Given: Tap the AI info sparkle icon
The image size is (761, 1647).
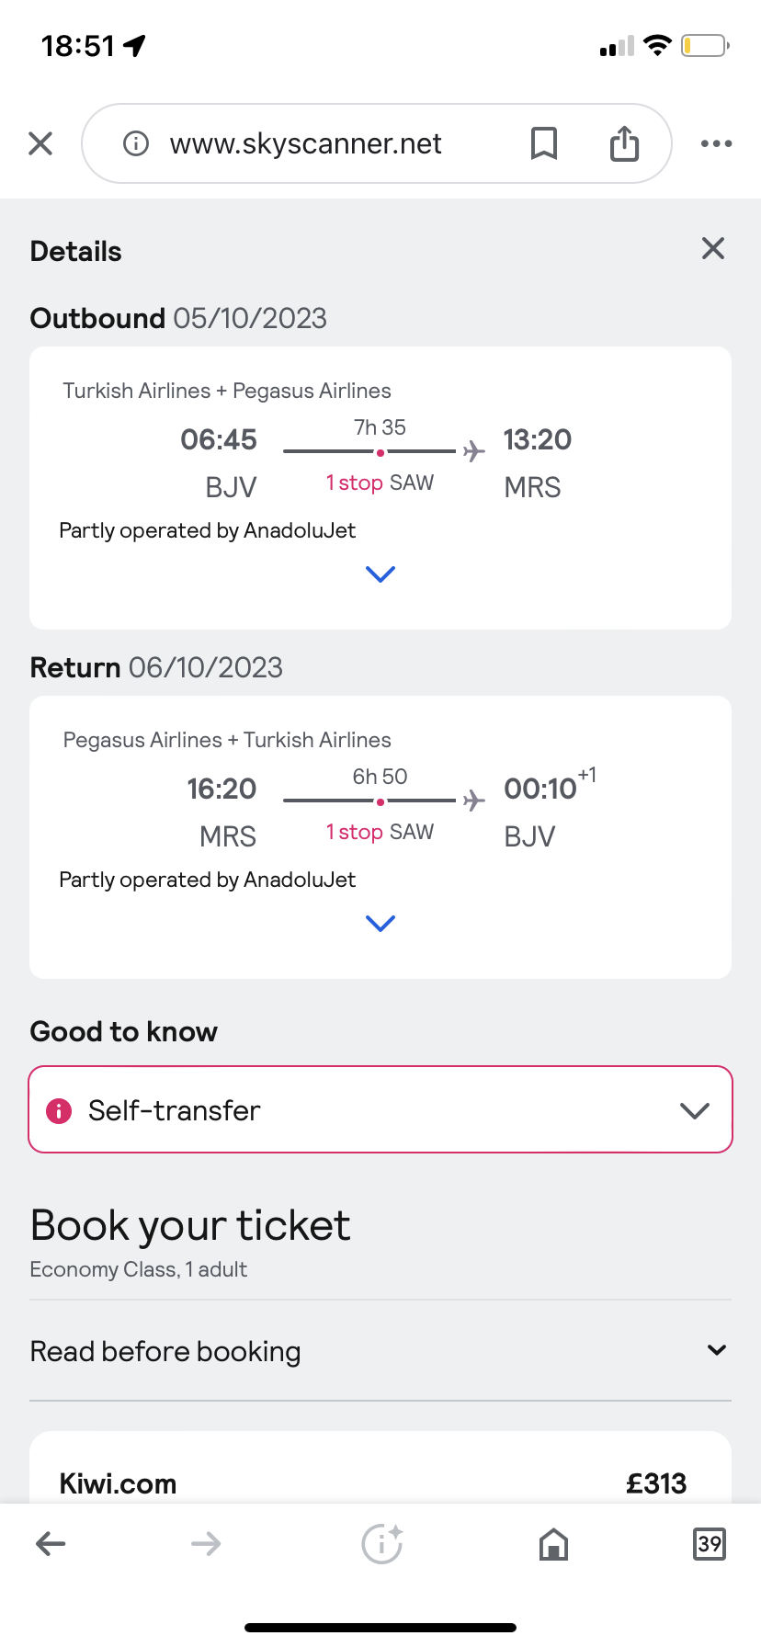Looking at the screenshot, I should [x=381, y=1543].
